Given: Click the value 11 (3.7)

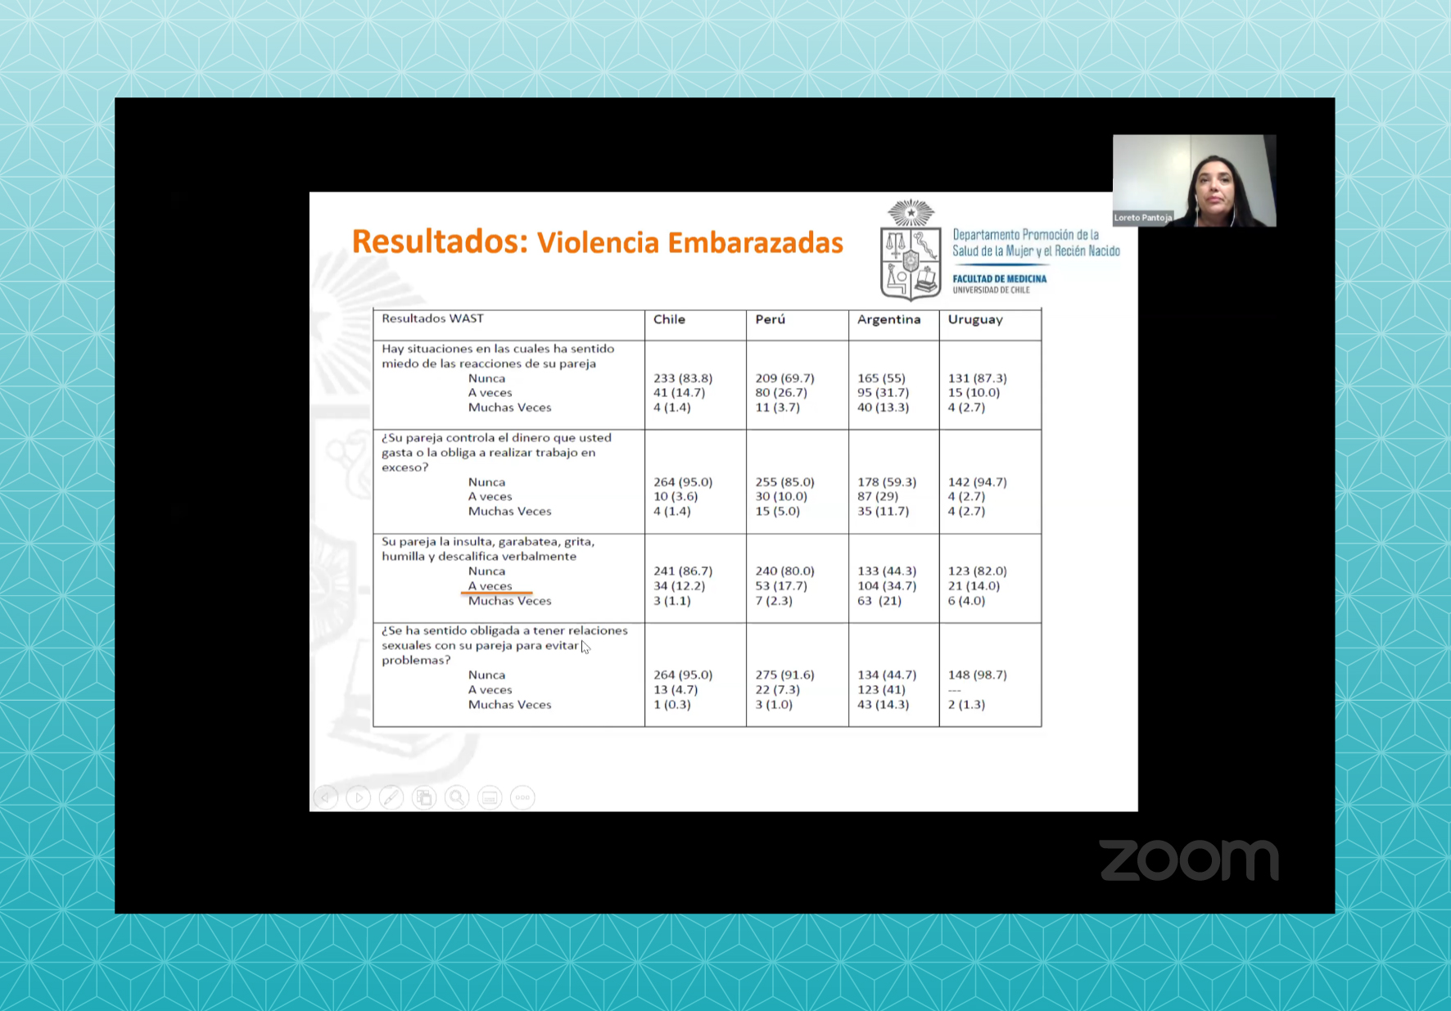Looking at the screenshot, I should coord(777,408).
